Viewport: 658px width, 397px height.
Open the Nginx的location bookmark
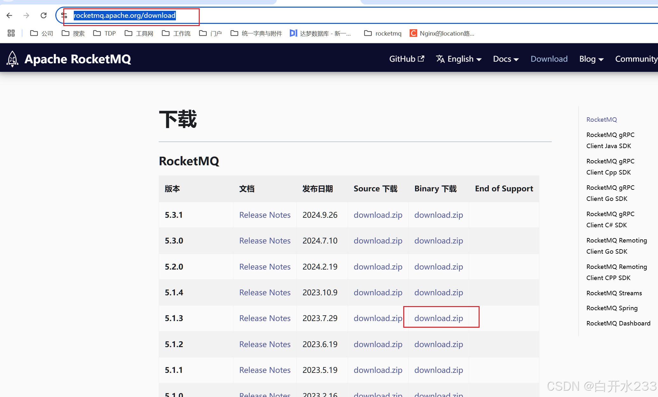tap(442, 33)
